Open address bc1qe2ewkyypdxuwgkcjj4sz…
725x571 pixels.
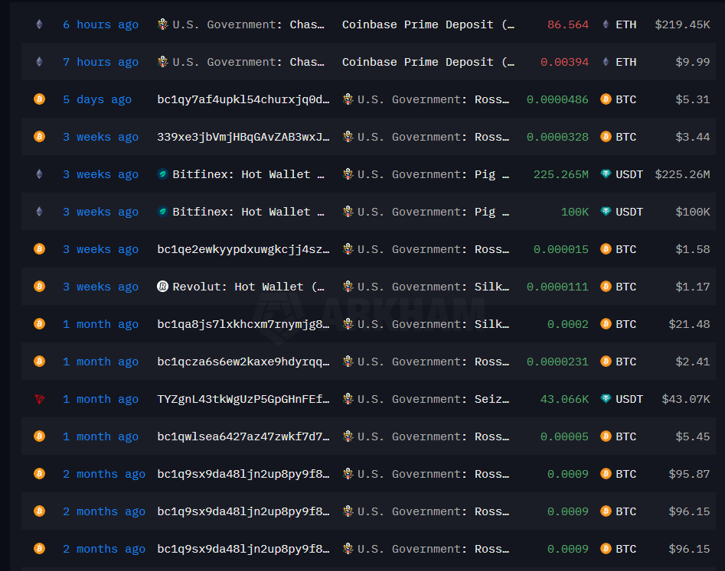[x=243, y=249]
